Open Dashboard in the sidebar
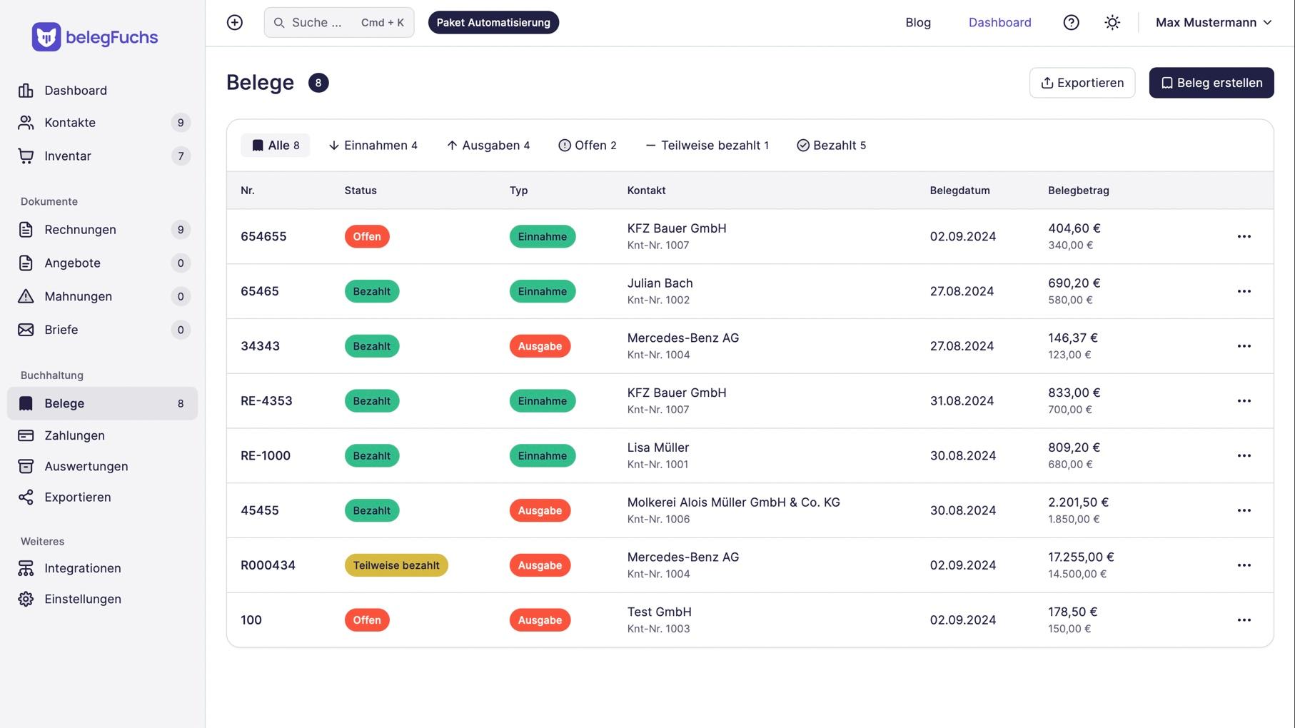This screenshot has height=728, width=1295. [103, 91]
